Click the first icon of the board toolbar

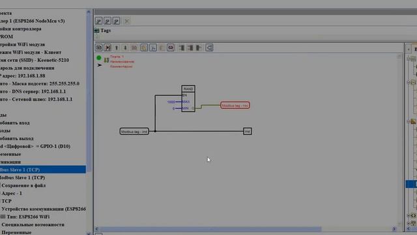(x=98, y=48)
